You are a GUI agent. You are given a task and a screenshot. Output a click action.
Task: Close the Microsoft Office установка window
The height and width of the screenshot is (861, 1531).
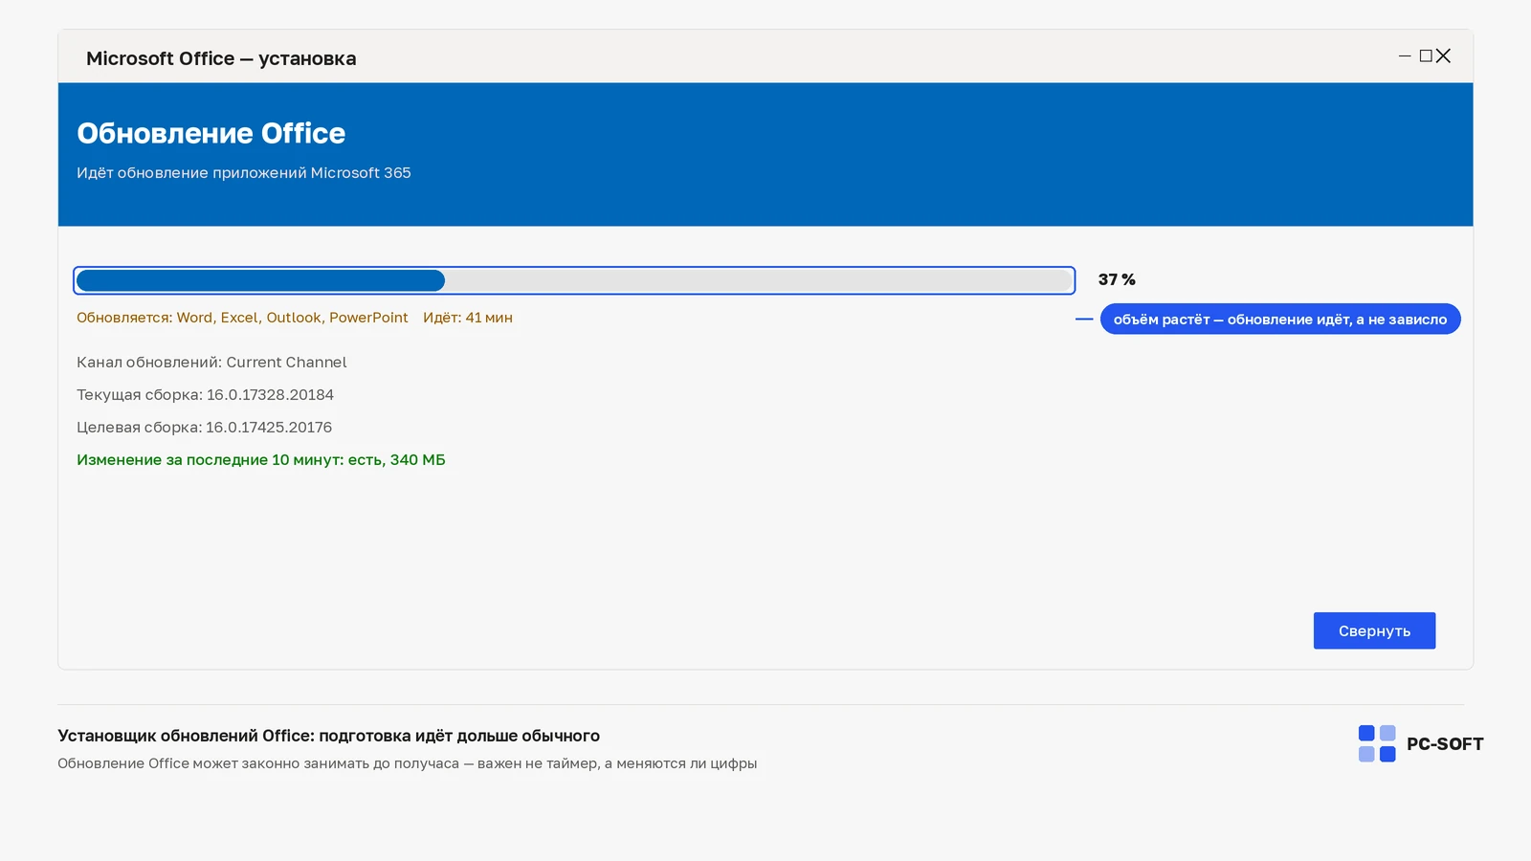tap(1443, 56)
